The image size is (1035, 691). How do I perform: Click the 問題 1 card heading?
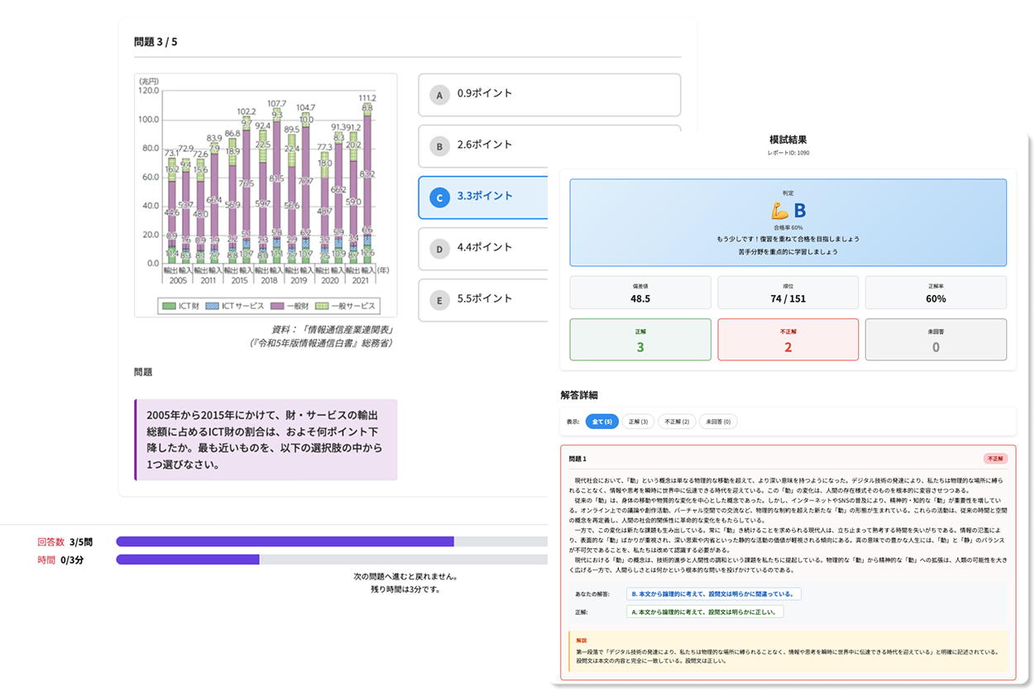coord(577,459)
